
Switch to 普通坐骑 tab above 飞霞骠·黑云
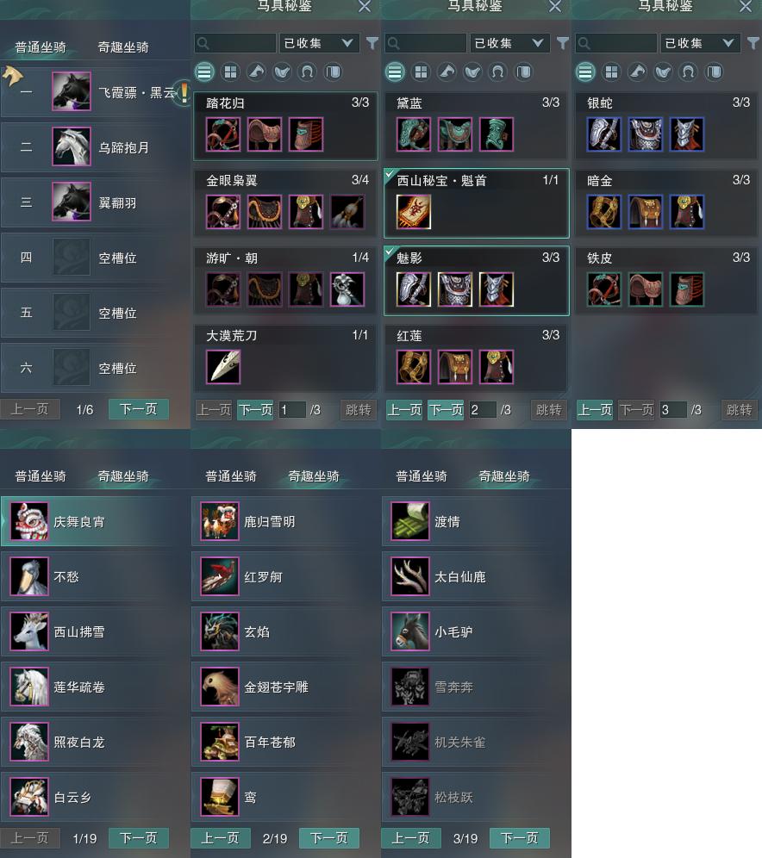(41, 47)
